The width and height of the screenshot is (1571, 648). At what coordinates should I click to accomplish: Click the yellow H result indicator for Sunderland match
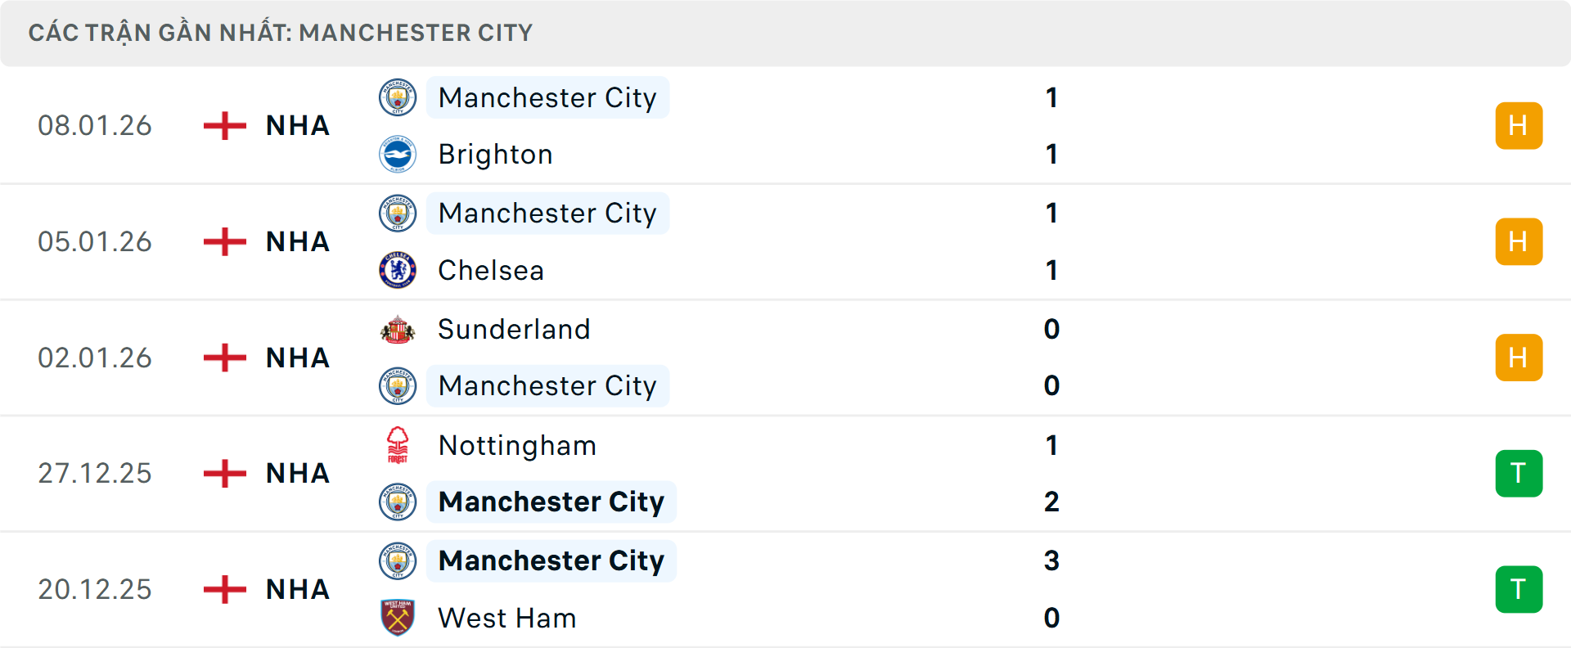[x=1519, y=358]
